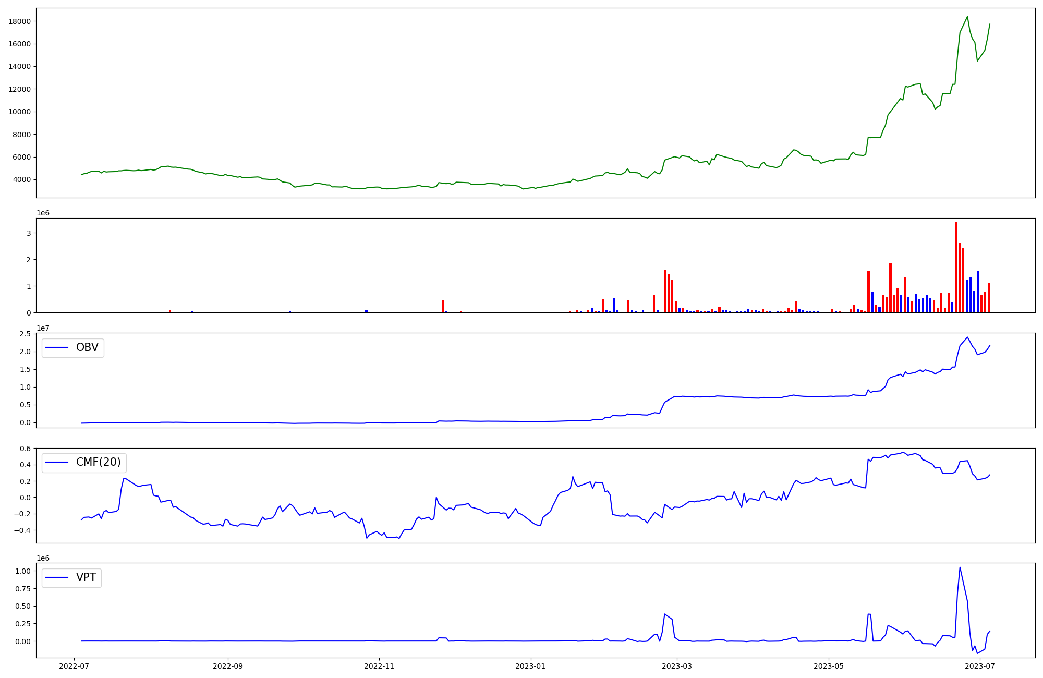Click the blue line sample in VPT legend
This screenshot has height=678, width=1043.
point(57,577)
